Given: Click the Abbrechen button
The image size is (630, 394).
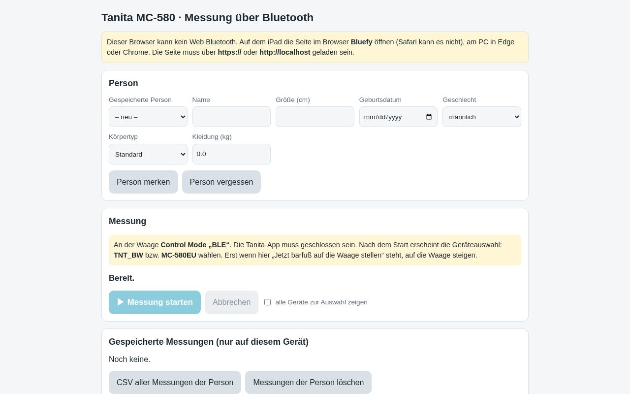Looking at the screenshot, I should pos(231,302).
